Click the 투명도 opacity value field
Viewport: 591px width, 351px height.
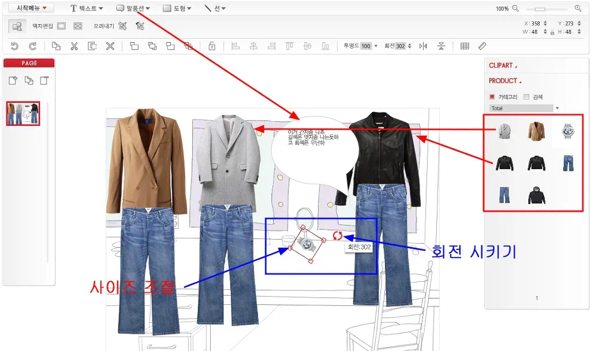[366, 46]
